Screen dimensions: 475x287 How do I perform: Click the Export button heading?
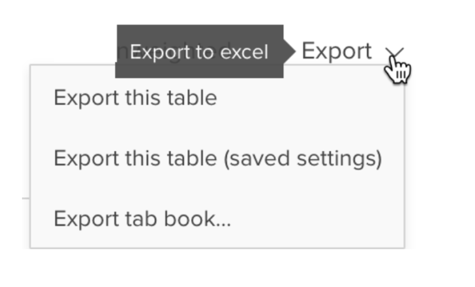tap(337, 52)
